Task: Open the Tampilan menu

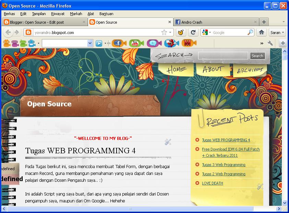Action: tap(39, 14)
